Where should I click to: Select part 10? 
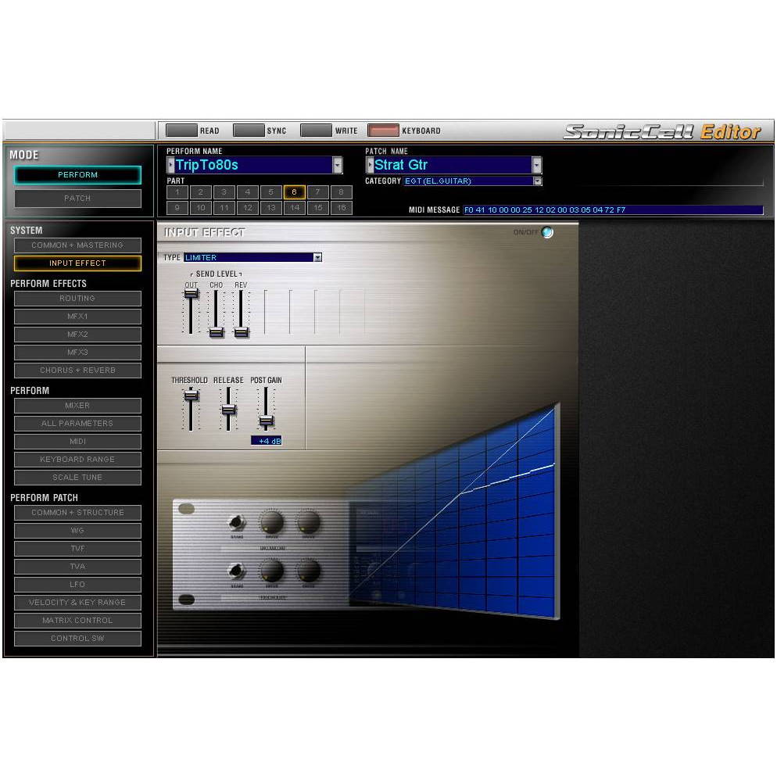click(201, 208)
